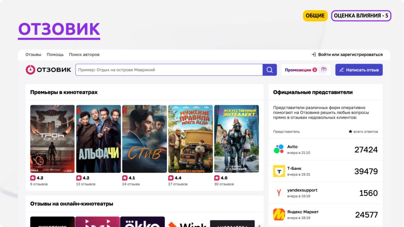
Task: Click the 30 отзывов link
Action: [x=224, y=184]
